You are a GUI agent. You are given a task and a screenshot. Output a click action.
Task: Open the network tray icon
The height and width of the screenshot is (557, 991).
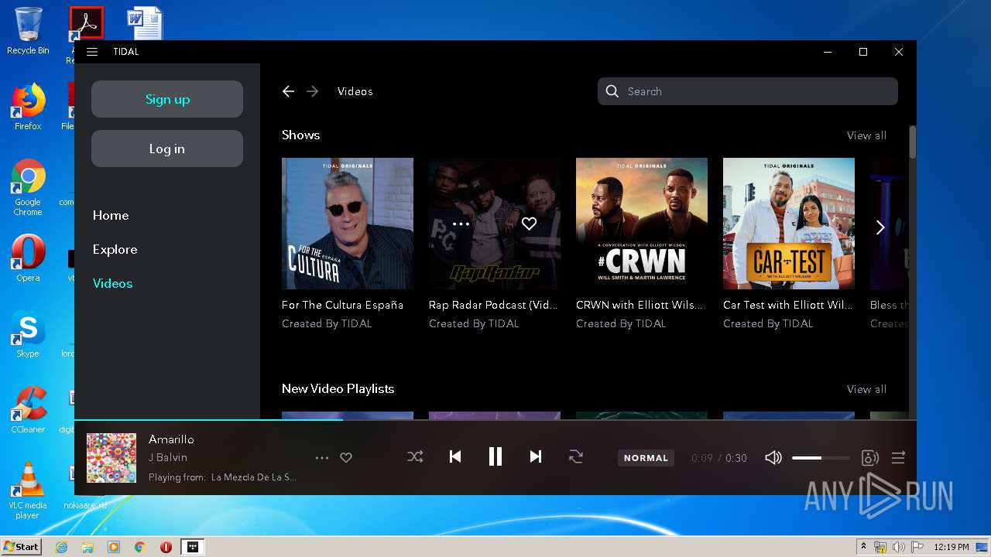(880, 547)
